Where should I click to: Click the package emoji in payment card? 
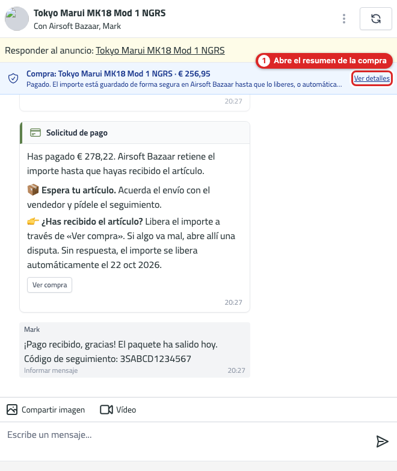tap(33, 190)
